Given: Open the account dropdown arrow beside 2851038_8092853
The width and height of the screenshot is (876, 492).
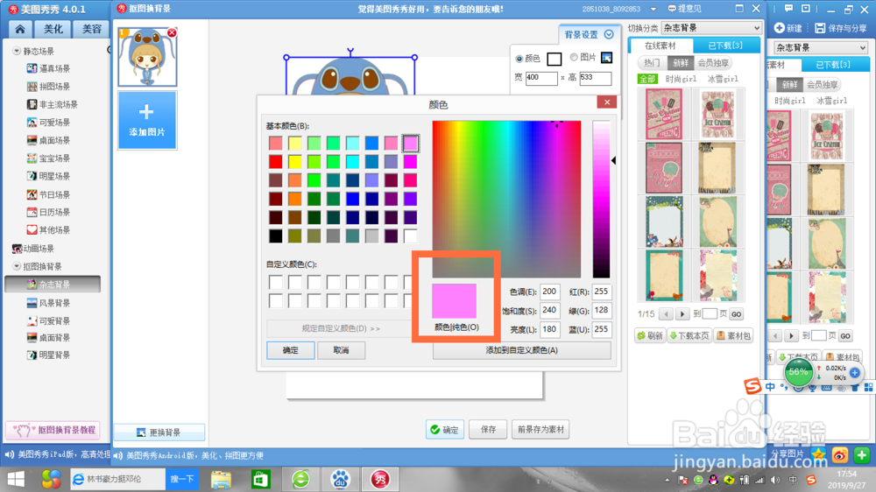Looking at the screenshot, I should 653,10.
